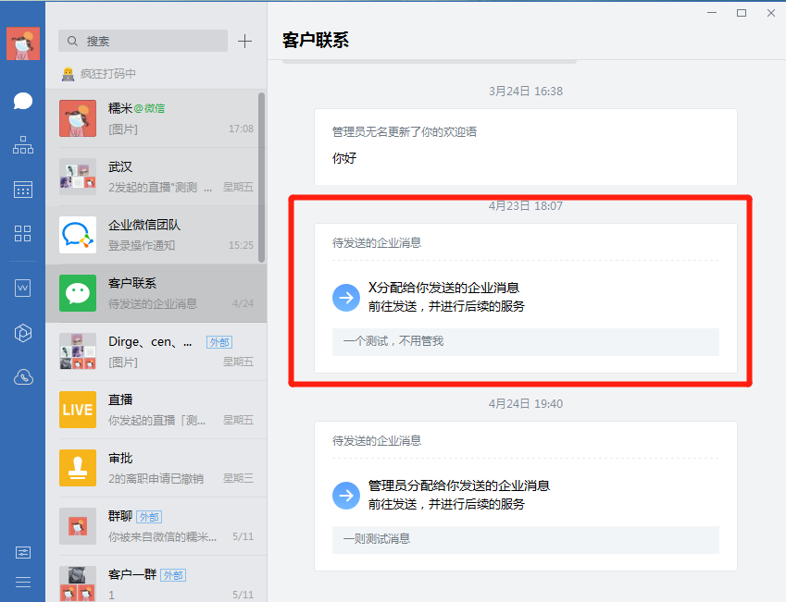Open the Messages chat bubble icon
This screenshot has width=786, height=602.
(23, 101)
